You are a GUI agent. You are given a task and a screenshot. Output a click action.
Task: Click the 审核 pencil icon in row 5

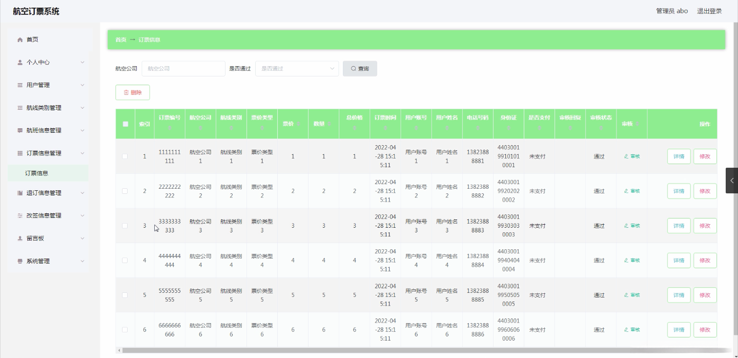pos(626,295)
